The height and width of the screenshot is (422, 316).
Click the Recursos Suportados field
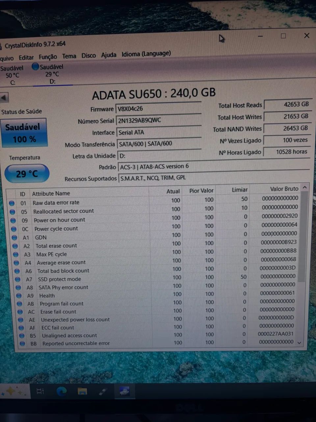click(x=213, y=177)
